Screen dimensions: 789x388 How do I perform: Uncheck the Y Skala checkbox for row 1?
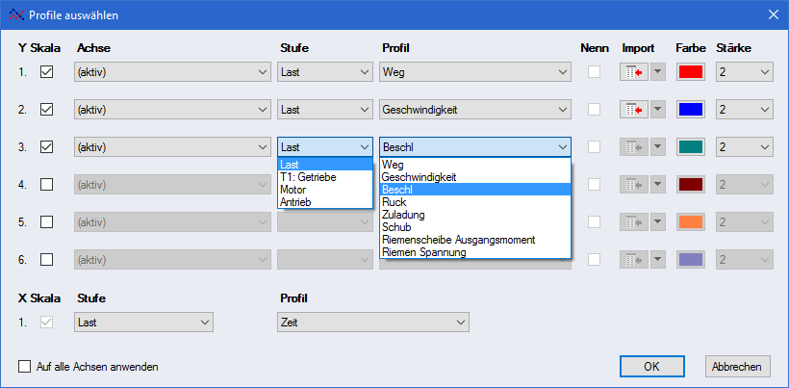click(46, 72)
